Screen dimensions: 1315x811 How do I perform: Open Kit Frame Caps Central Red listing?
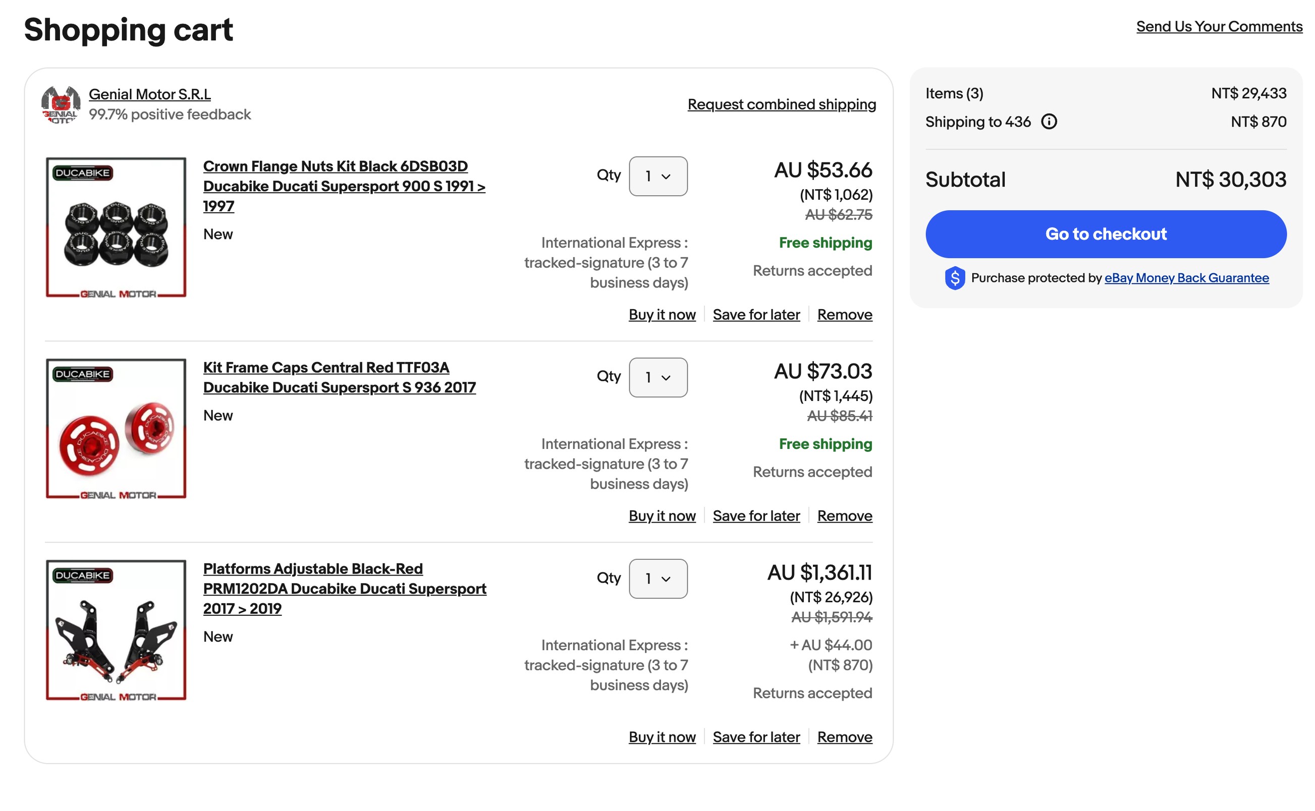339,377
